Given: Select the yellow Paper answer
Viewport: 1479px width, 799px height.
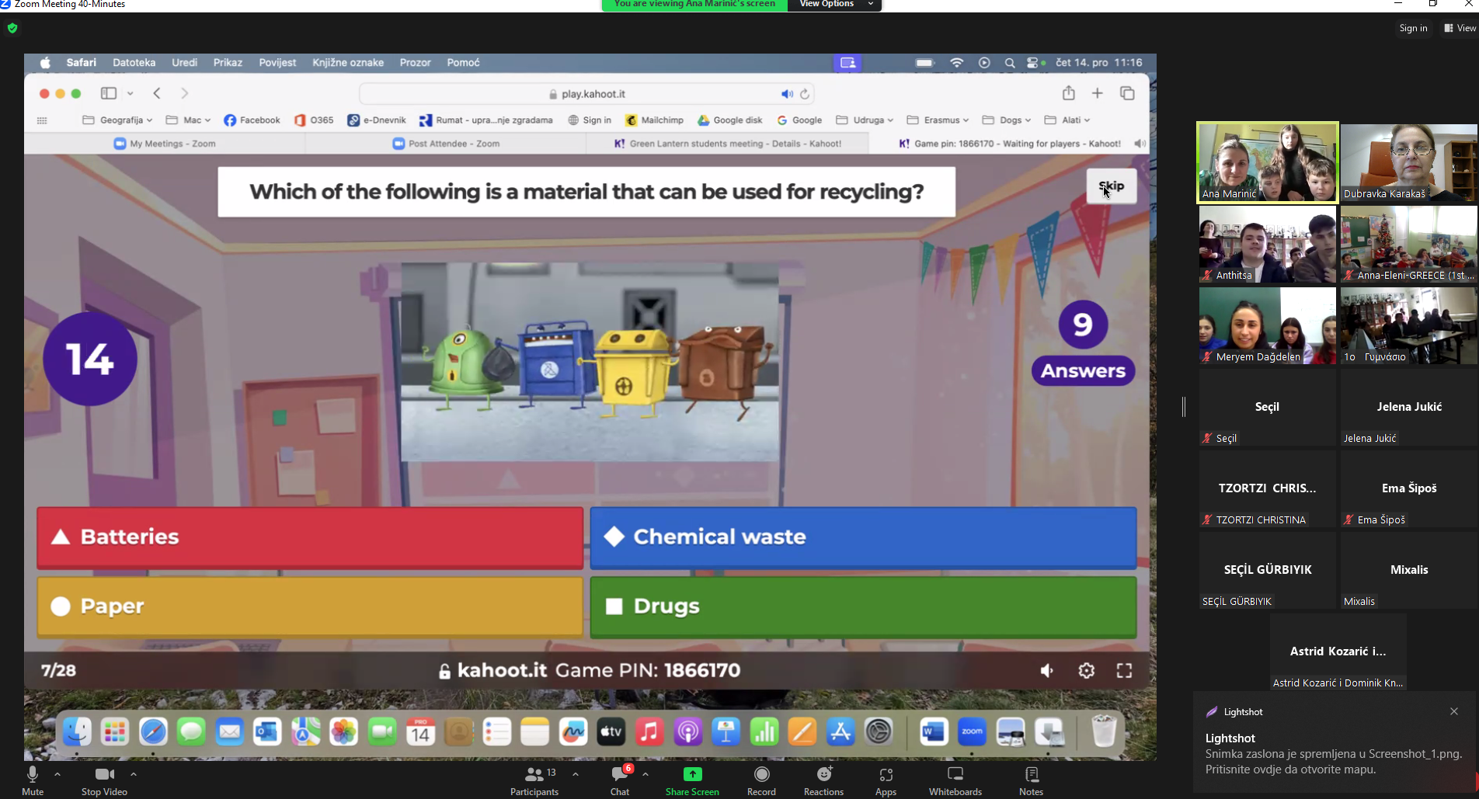Looking at the screenshot, I should point(310,606).
